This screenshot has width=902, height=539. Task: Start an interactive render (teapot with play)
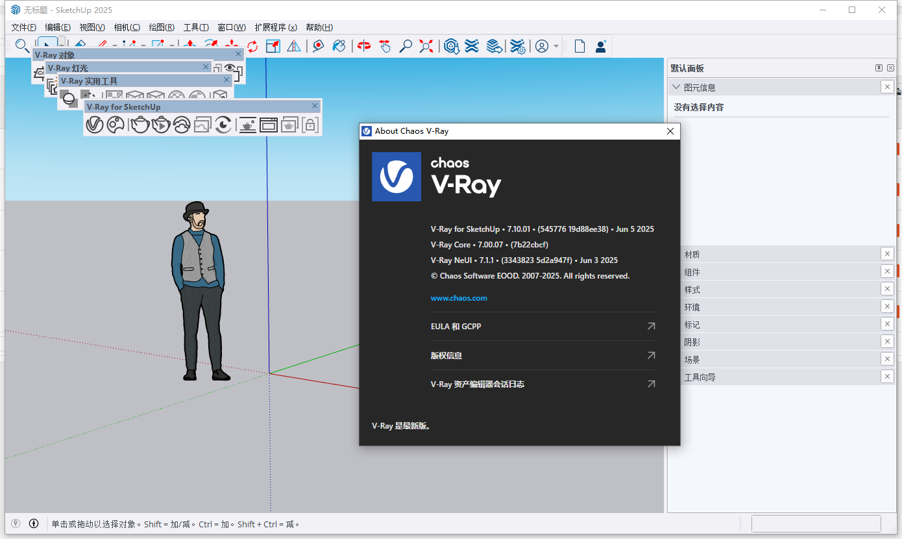tap(162, 124)
